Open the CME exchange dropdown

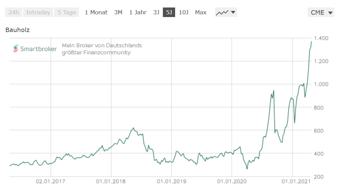(x=321, y=13)
